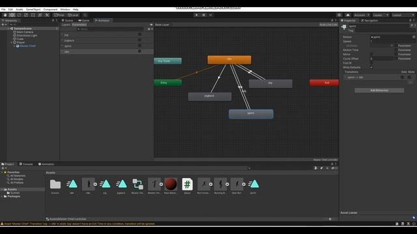This screenshot has height=234, width=417.
Task: Open the custom editor tools icon
Action: click(47, 15)
